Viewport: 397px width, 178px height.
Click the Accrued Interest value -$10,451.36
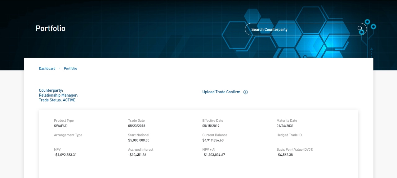coord(137,155)
